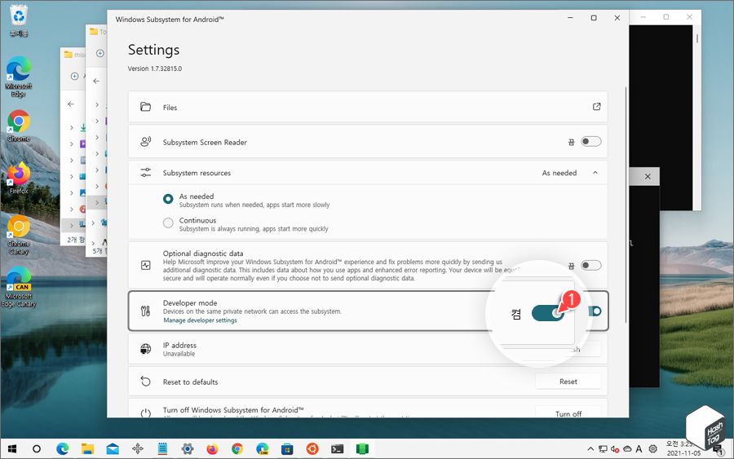Click the Subsystem resources sliders icon
Viewport: 734px width, 459px height.
146,173
